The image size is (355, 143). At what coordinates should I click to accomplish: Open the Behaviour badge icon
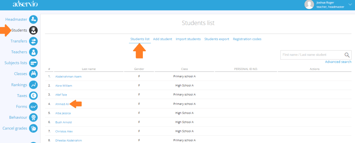point(33,118)
